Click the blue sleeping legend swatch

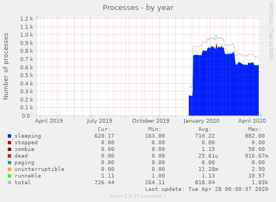coord(9,136)
